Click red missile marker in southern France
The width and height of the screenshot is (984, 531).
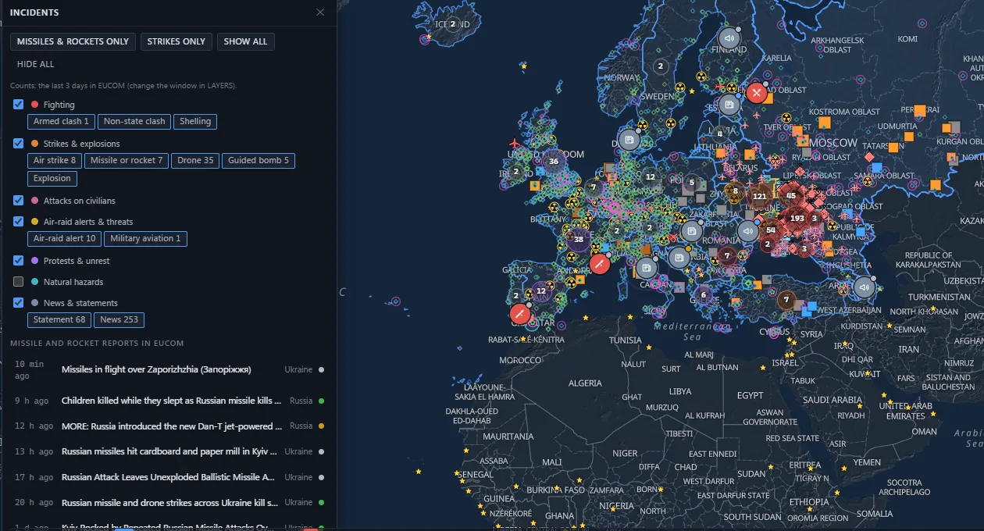pyautogui.click(x=600, y=264)
